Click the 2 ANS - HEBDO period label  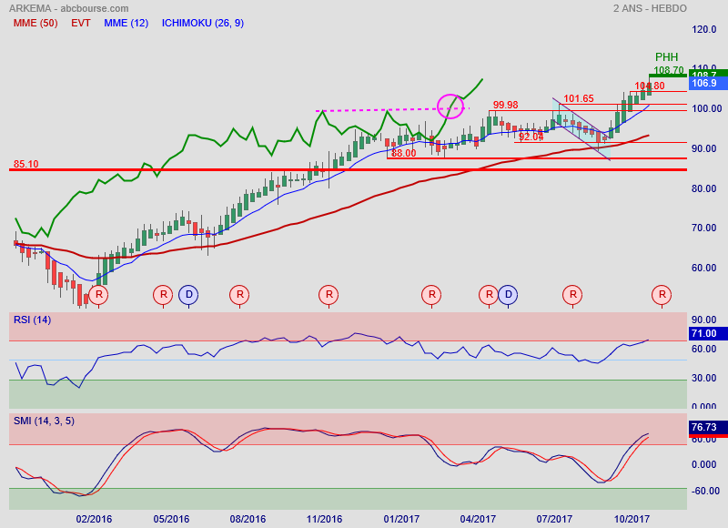point(650,8)
